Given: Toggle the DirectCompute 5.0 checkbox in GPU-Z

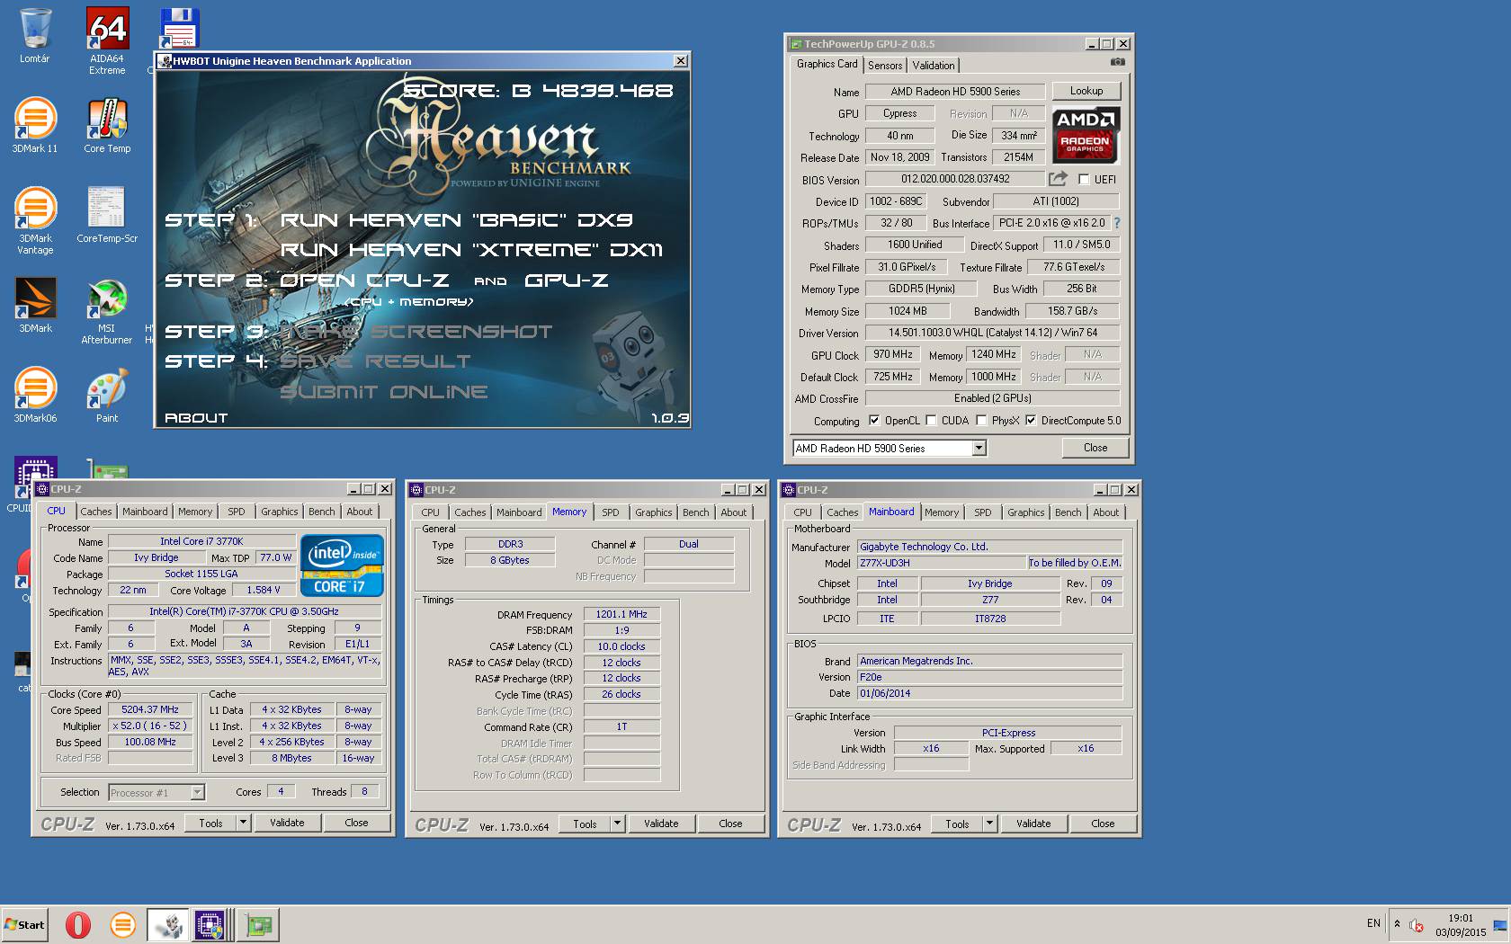Looking at the screenshot, I should pyautogui.click(x=1031, y=421).
